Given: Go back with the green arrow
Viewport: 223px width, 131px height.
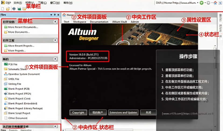Looking at the screenshot, I should (x=201, y=3).
